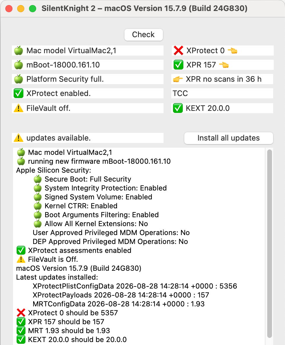Click pointing hand icon next to XProtect 0
Viewport: 285px width, 345px height.
point(233,51)
